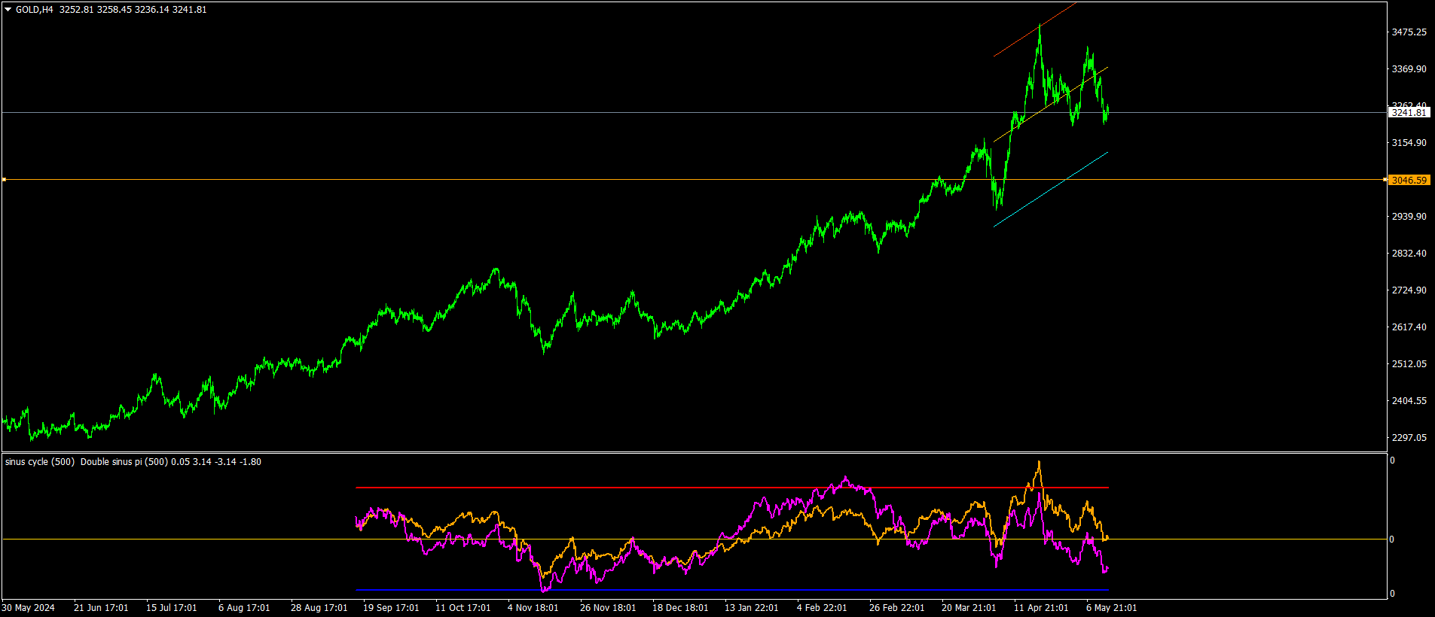The image size is (1435, 617).
Task: Click the 2724.90 price scale label
Action: click(1409, 290)
